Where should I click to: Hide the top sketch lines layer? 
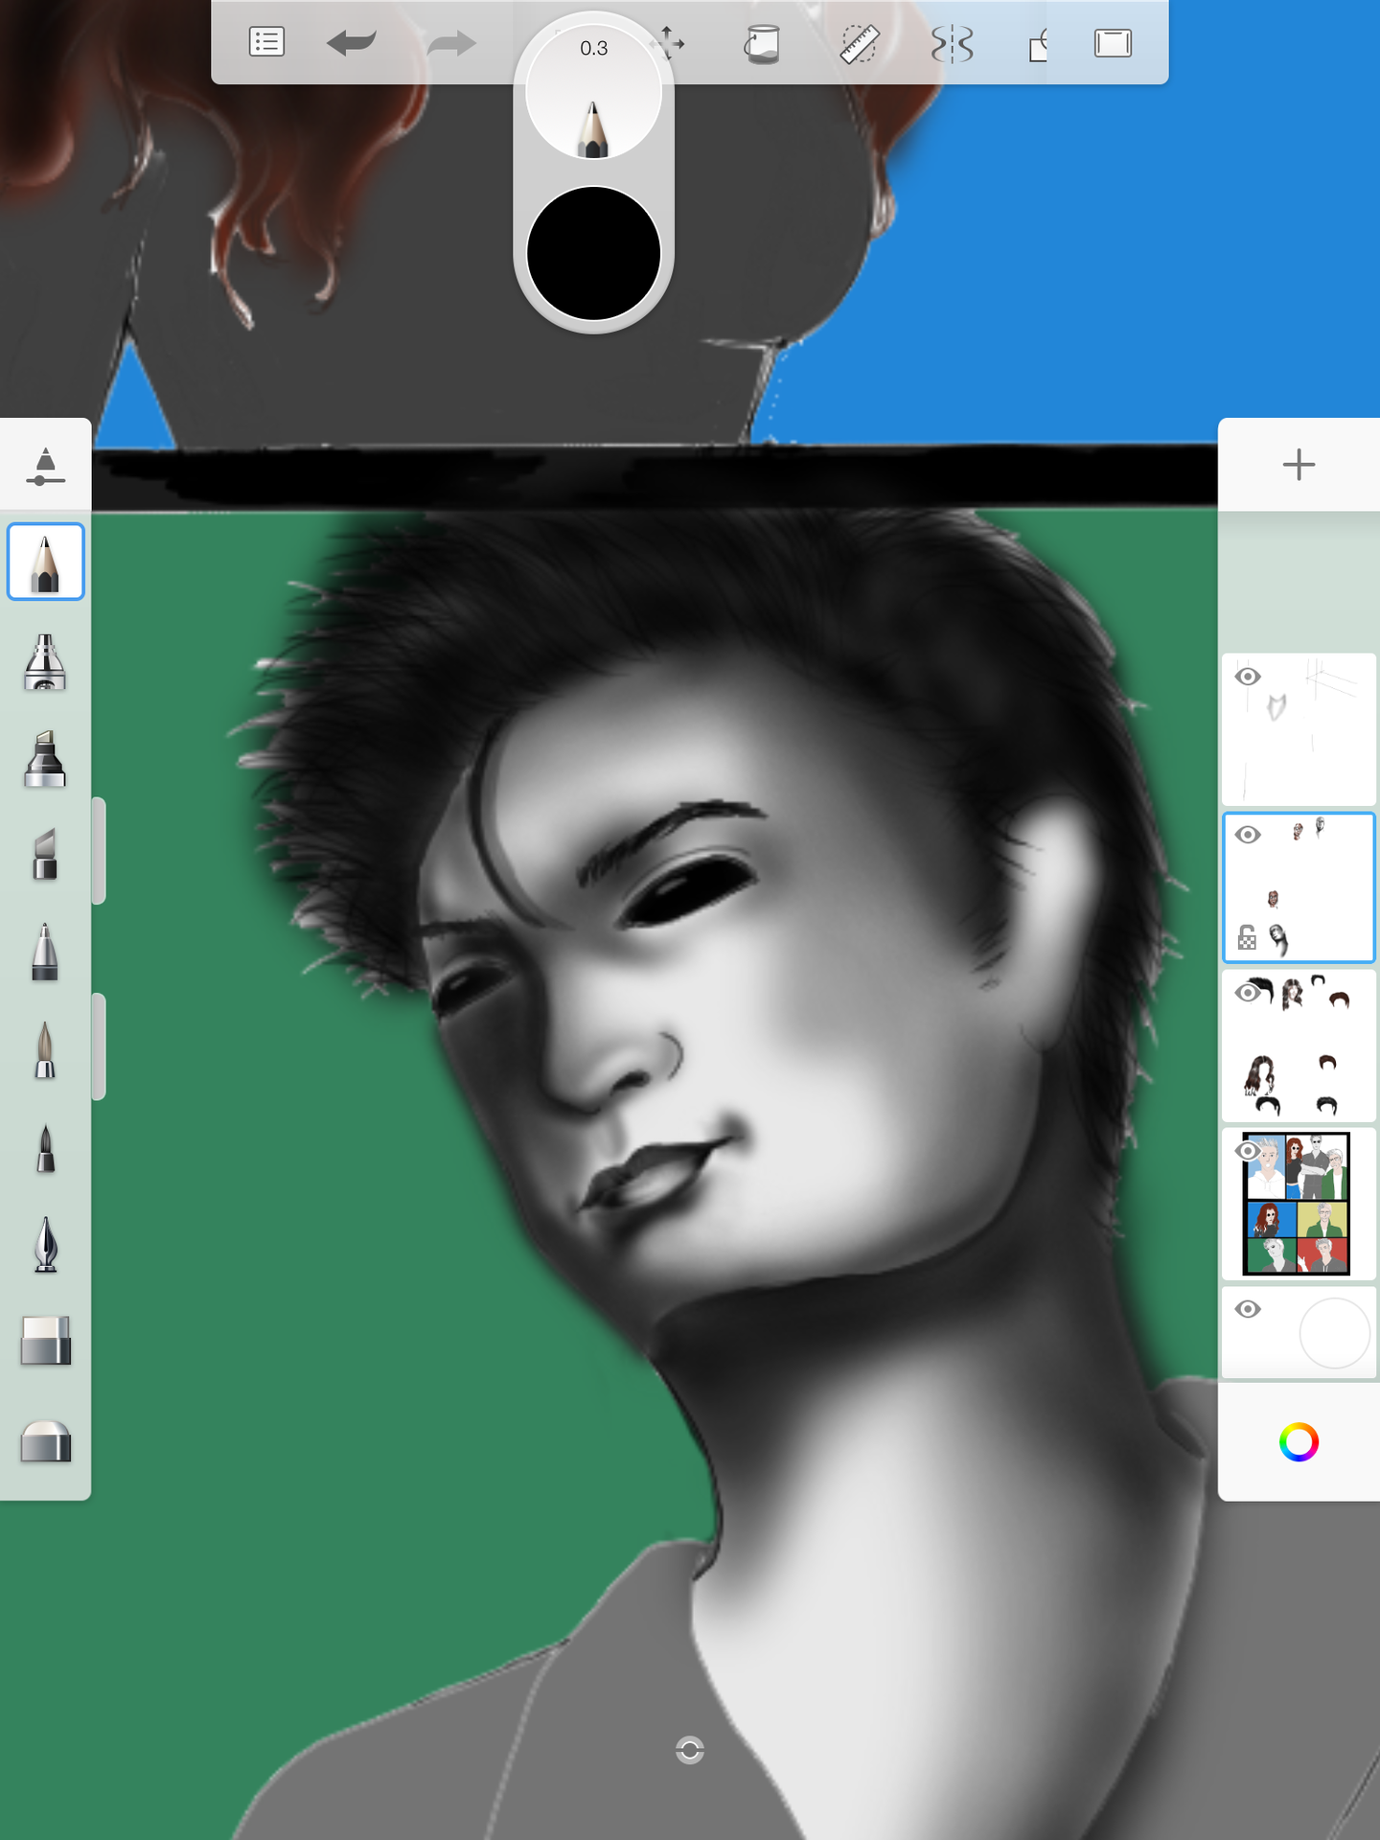[1247, 677]
